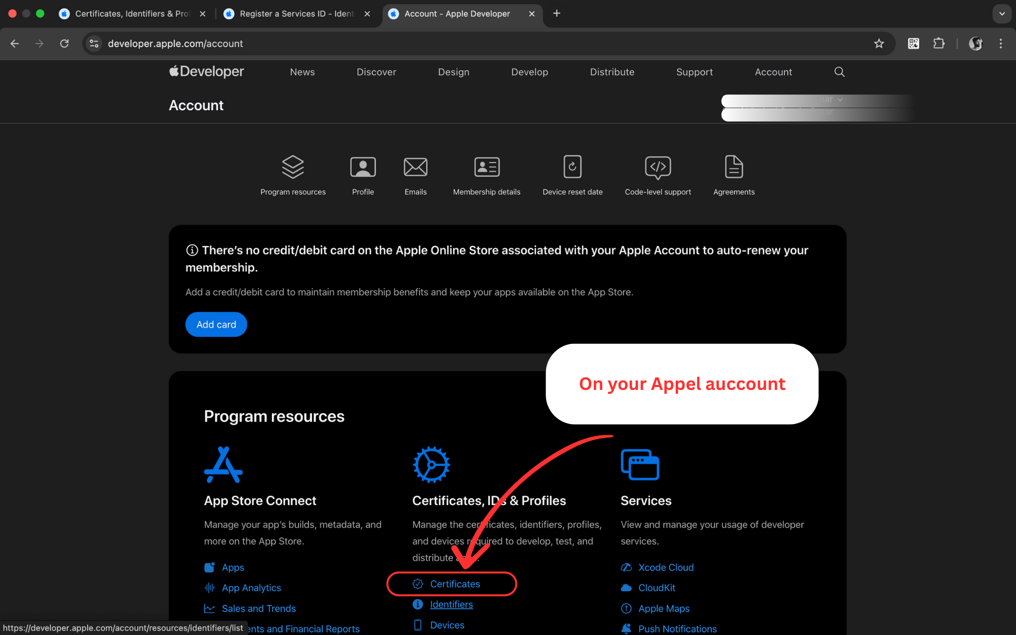Expand the account name dropdown
1016x635 pixels.
[x=839, y=100]
